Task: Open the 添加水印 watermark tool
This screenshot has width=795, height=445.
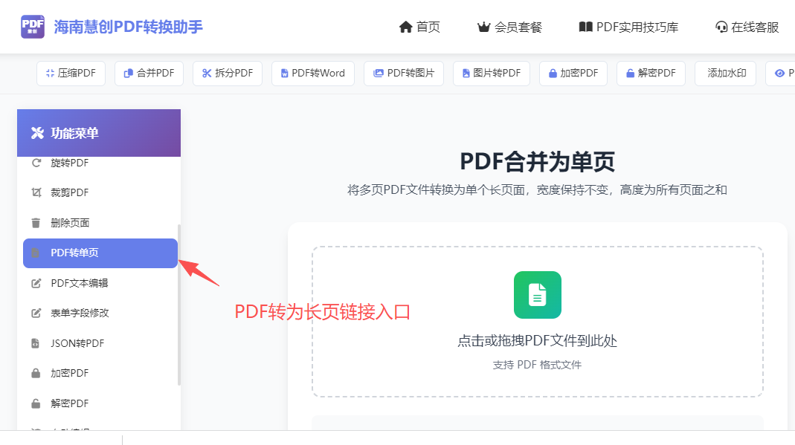Action: click(726, 74)
